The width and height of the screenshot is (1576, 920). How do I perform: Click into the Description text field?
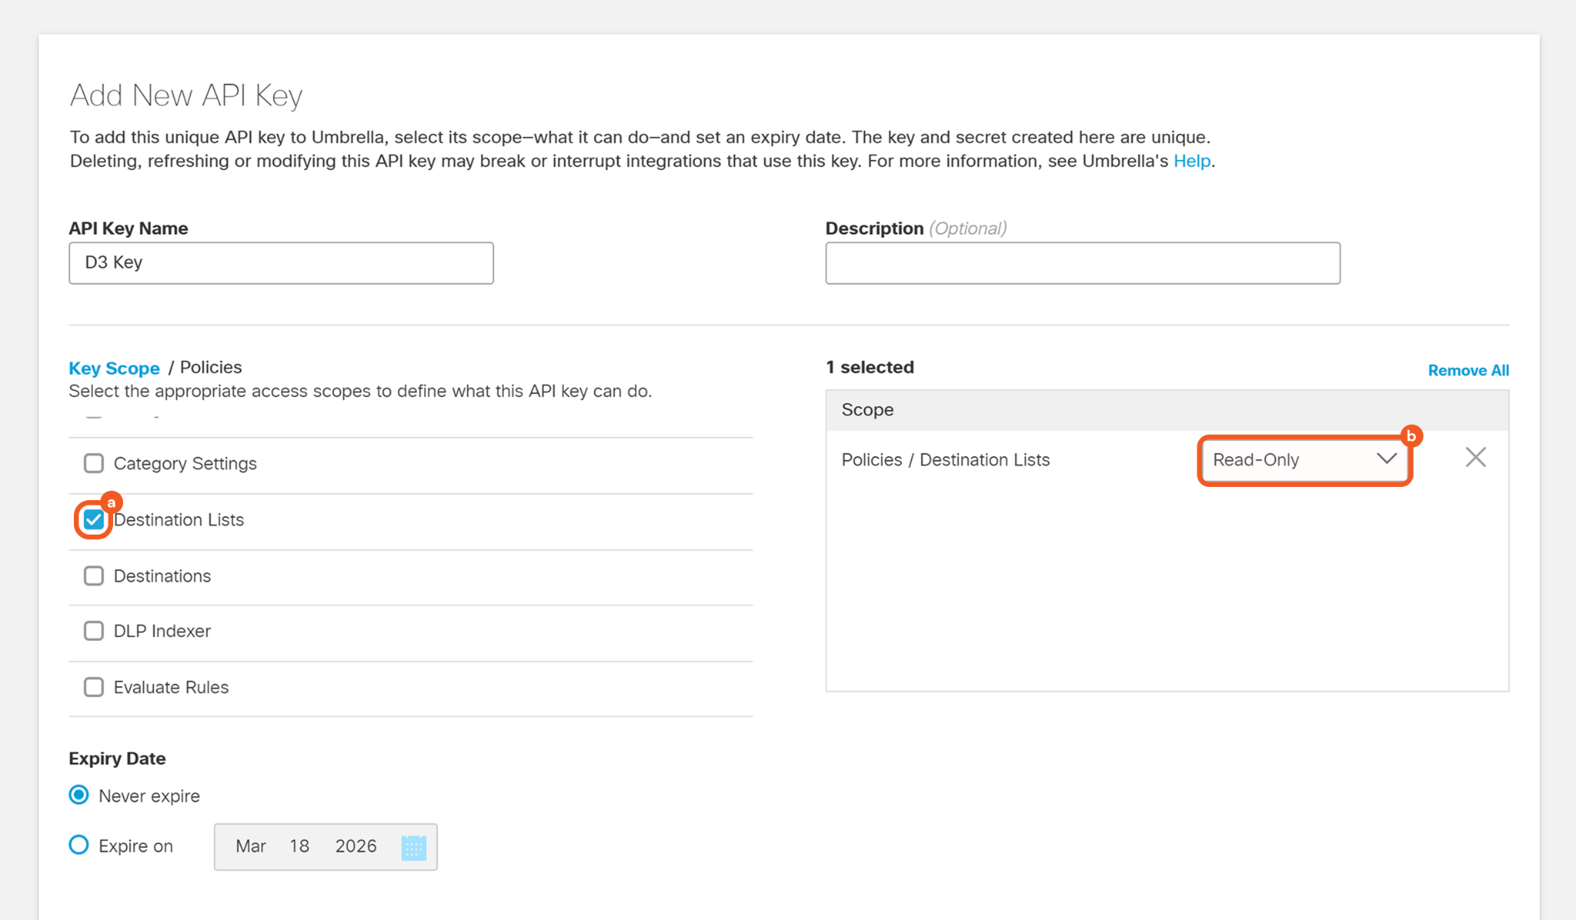click(1082, 263)
